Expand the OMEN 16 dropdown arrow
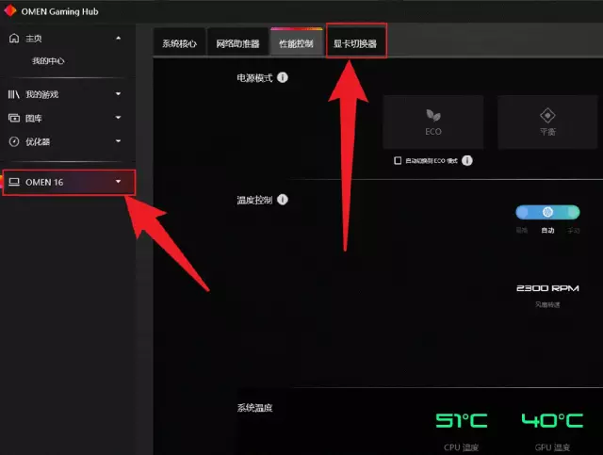603x455 pixels. pyautogui.click(x=119, y=182)
